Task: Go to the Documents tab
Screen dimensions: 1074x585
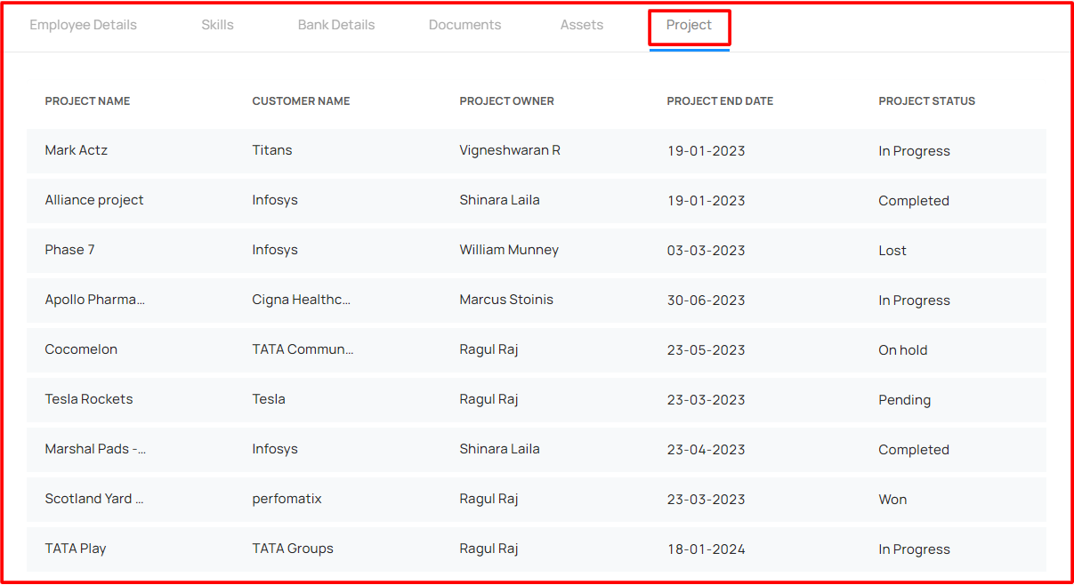Action: (x=464, y=25)
